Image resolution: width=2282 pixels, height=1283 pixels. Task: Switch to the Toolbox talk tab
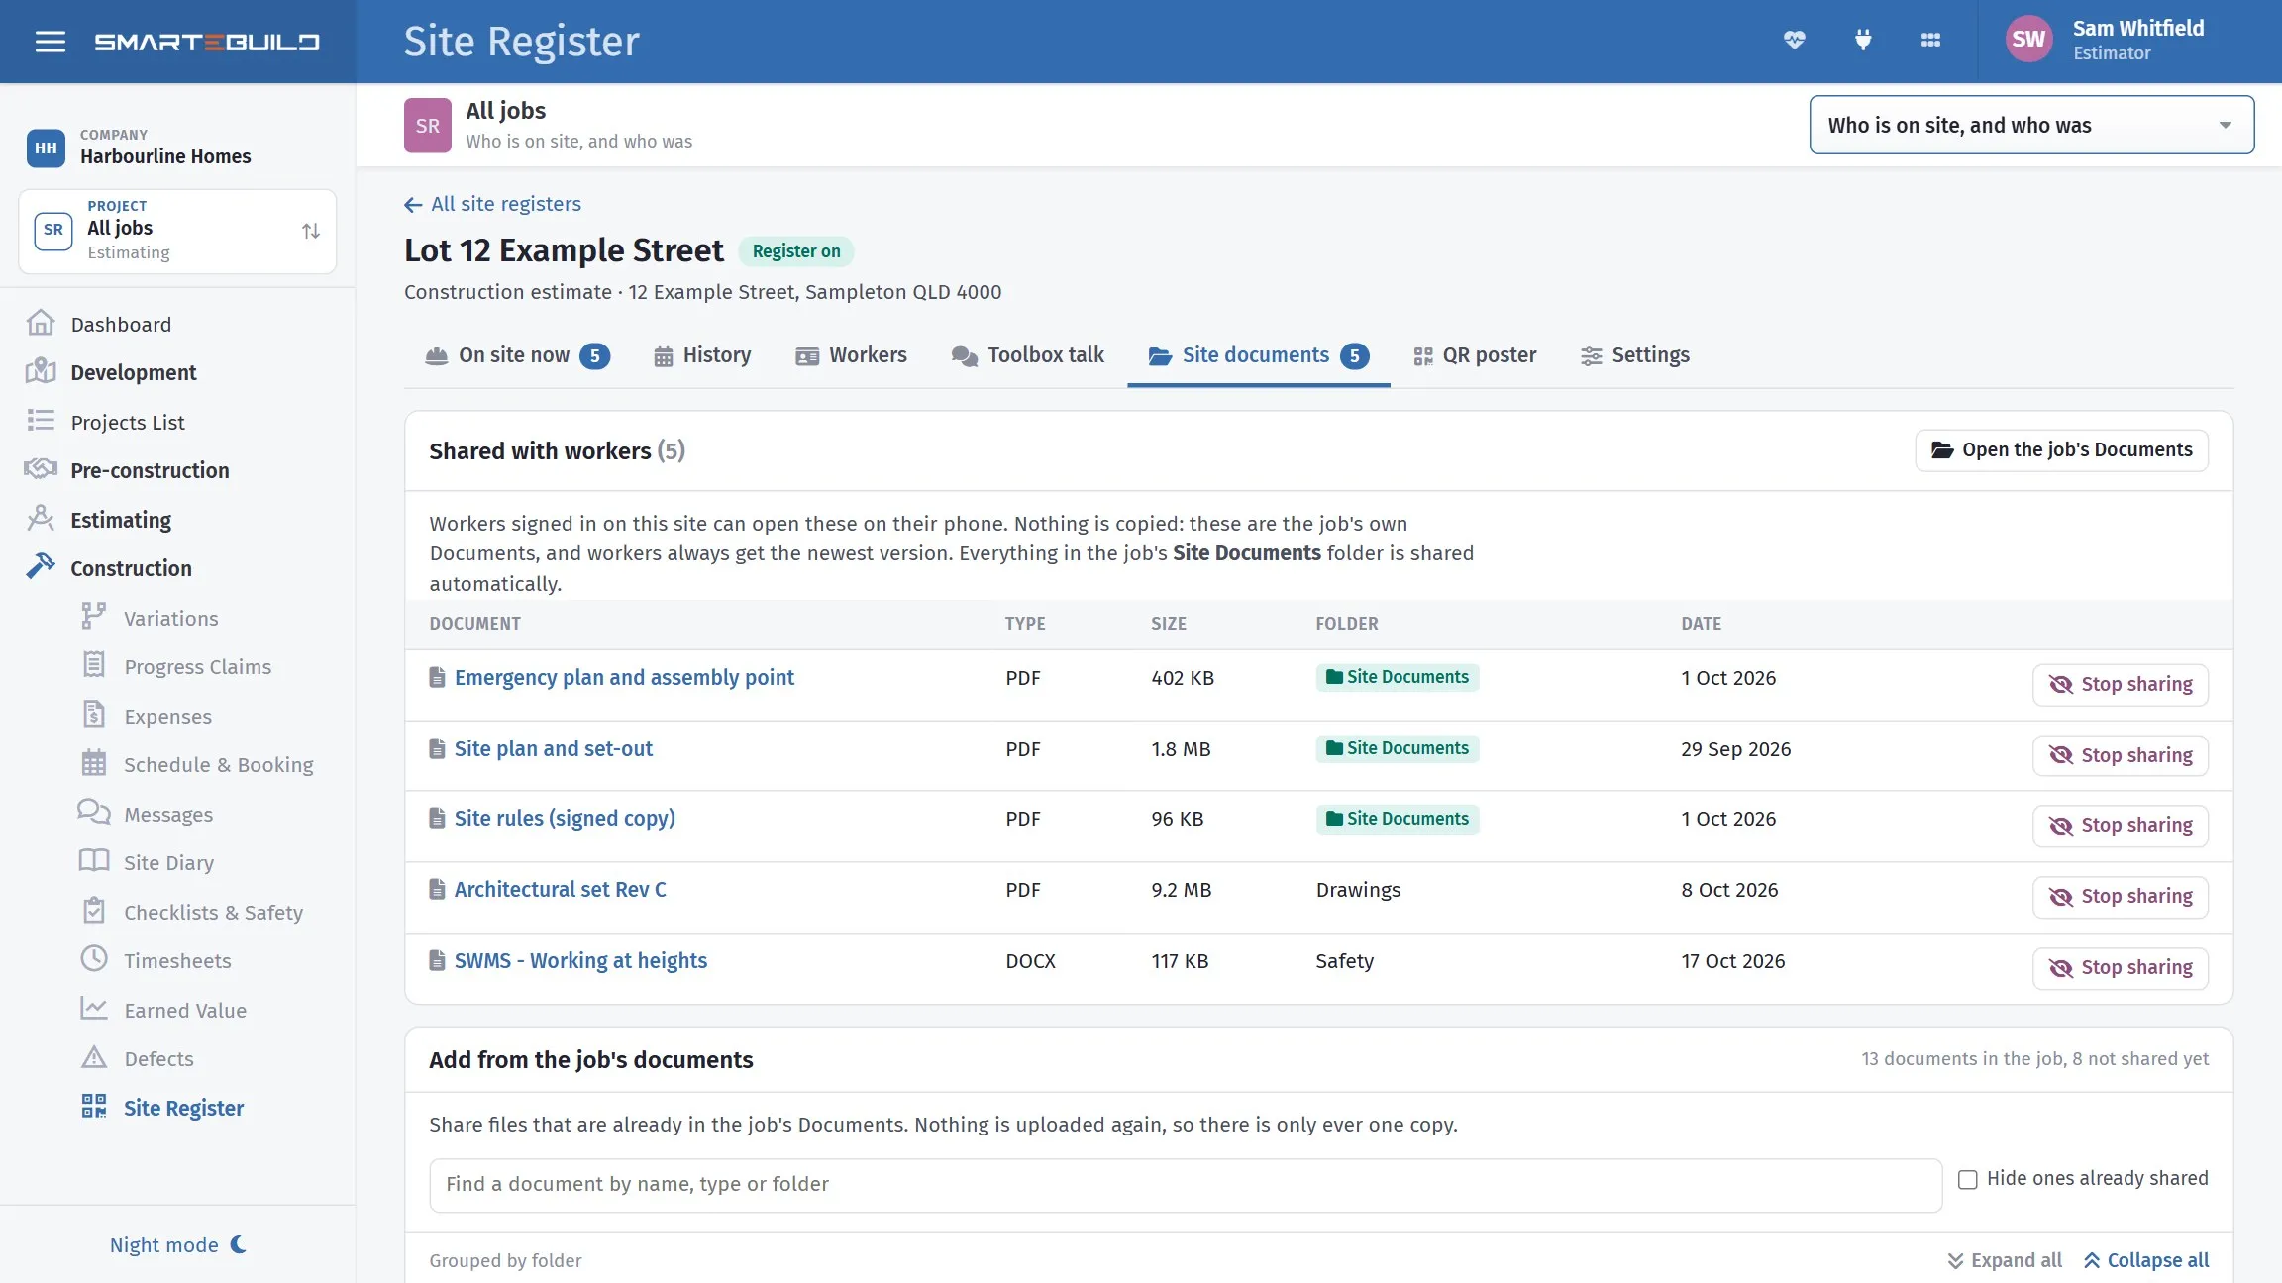pos(1027,355)
